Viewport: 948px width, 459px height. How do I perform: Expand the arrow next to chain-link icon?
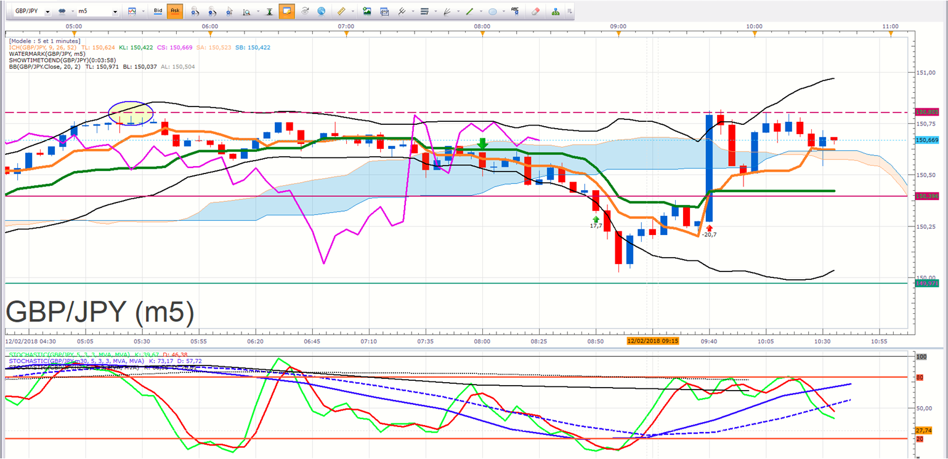[x=72, y=11]
